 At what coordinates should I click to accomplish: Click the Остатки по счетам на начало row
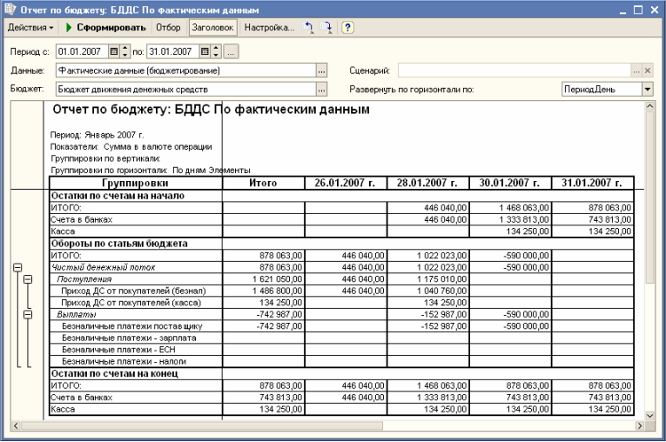(x=341, y=196)
